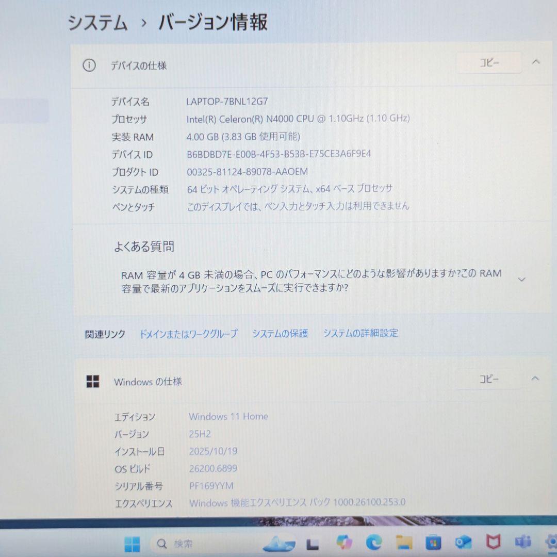Screen dimensions: 557x557
Task: Launch Microsoft Edge from the taskbar
Action: tap(372, 543)
